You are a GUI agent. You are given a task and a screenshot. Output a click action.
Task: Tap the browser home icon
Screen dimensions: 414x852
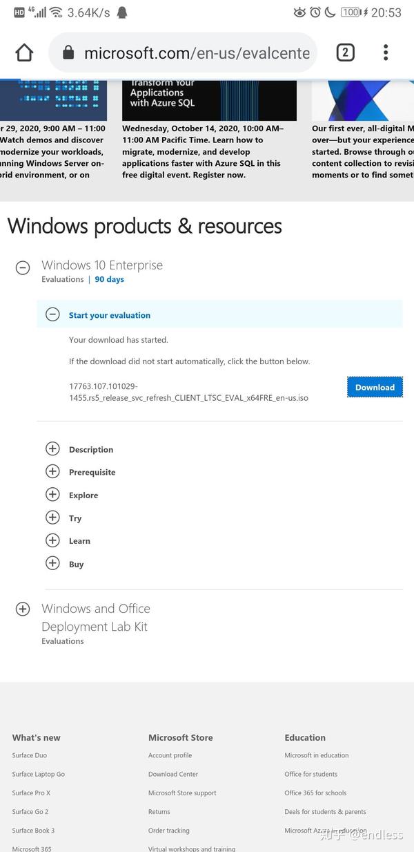click(x=24, y=53)
